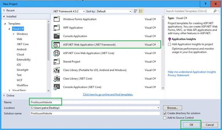Expand the Visual Basic tree node arrow
This screenshot has width=222, height=130.
tap(10, 90)
